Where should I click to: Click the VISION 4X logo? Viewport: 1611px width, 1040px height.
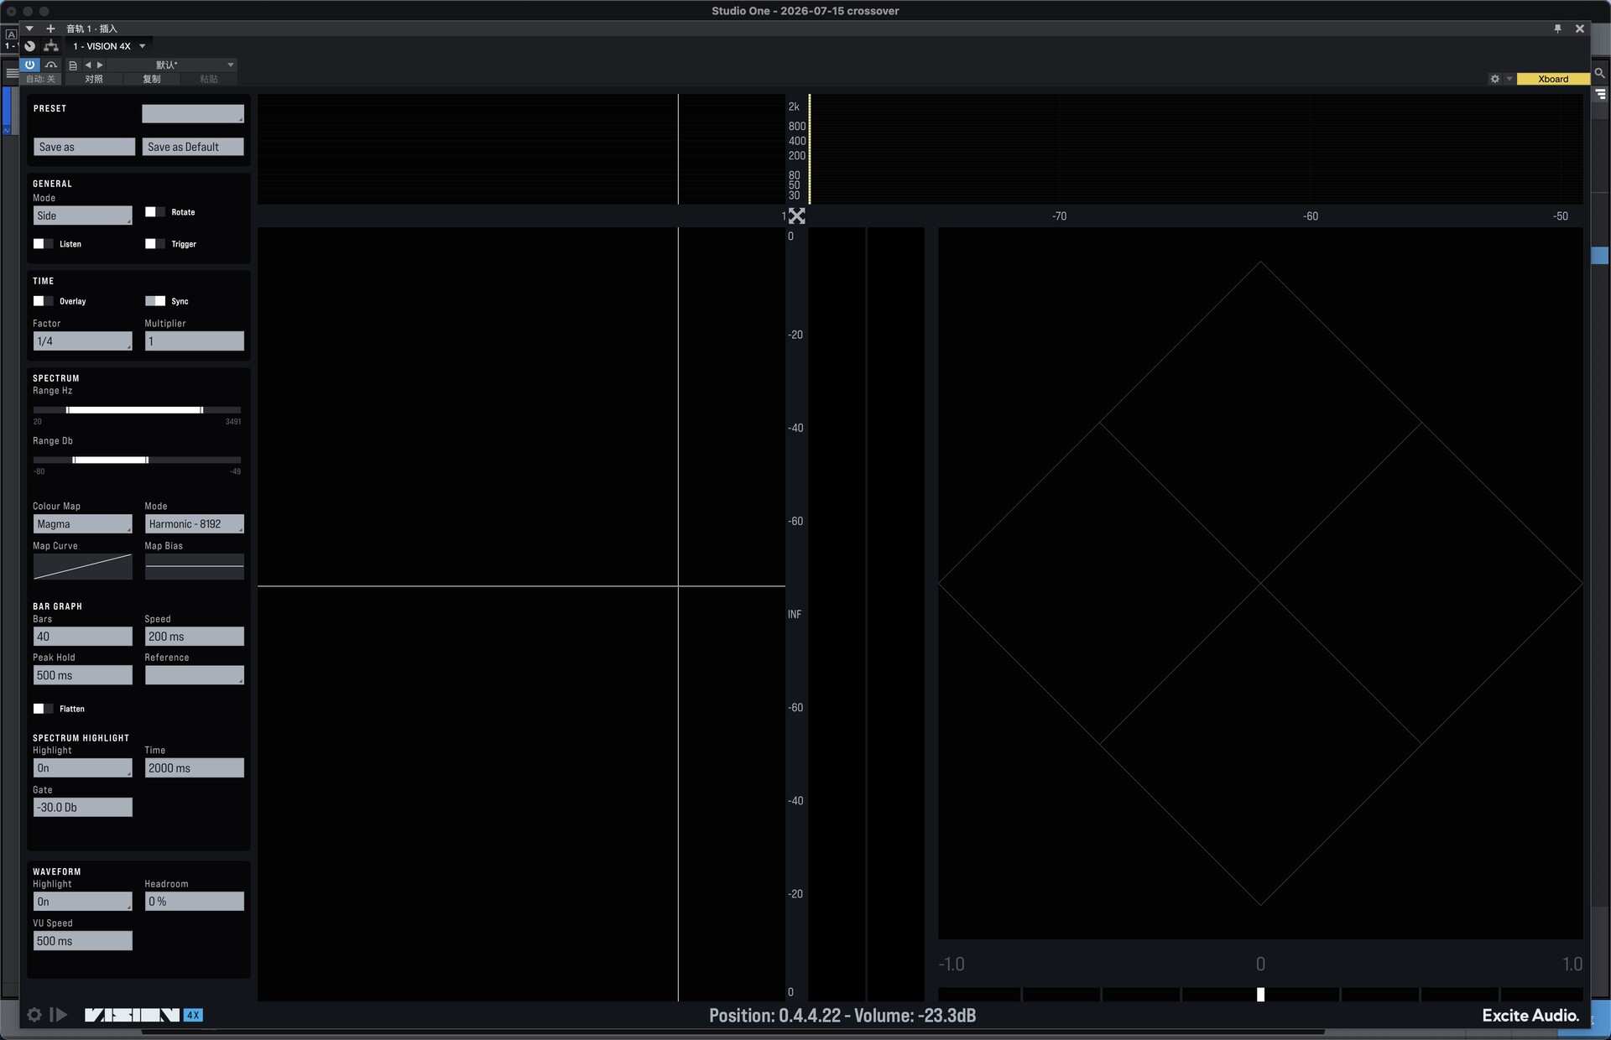point(143,1015)
